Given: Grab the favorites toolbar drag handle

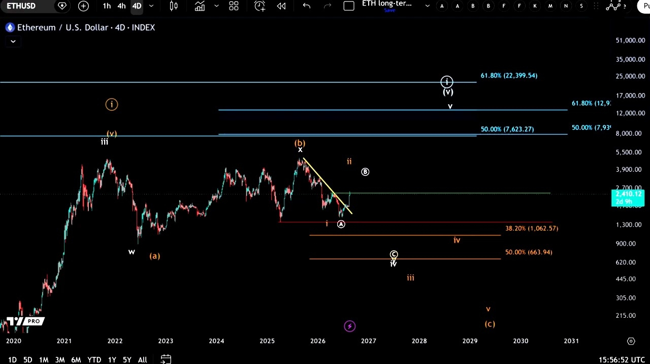Looking at the screenshot, I should [597, 6].
